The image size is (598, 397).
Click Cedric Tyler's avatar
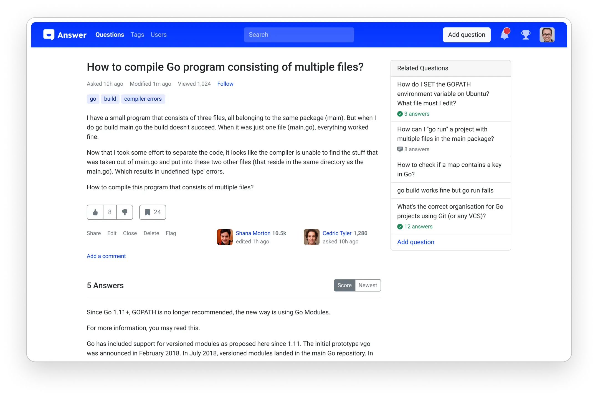(311, 237)
